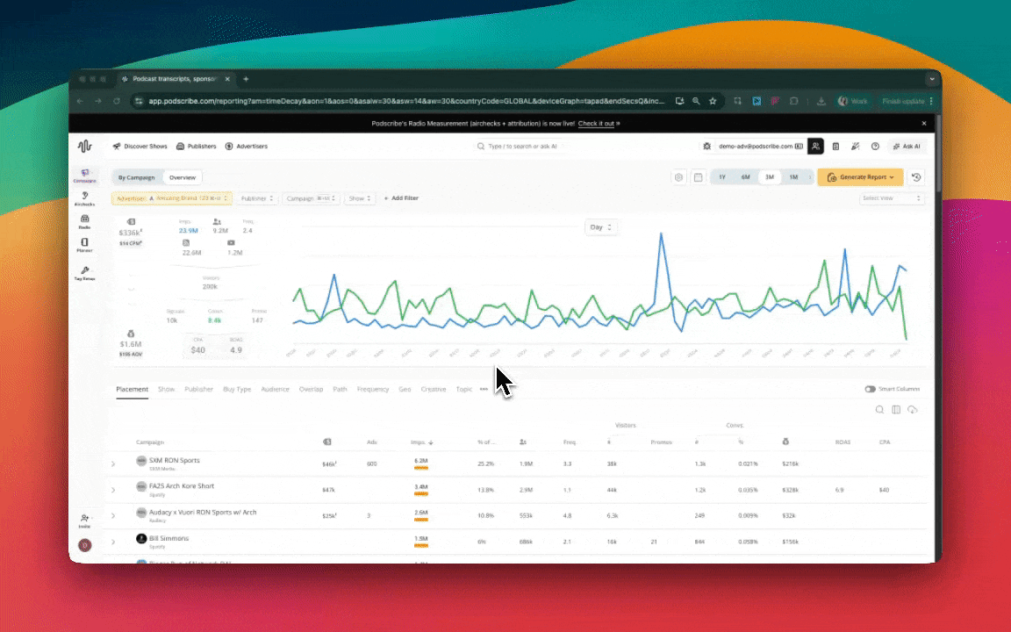Switch to the Placement tab
The image size is (1011, 632).
(x=133, y=389)
